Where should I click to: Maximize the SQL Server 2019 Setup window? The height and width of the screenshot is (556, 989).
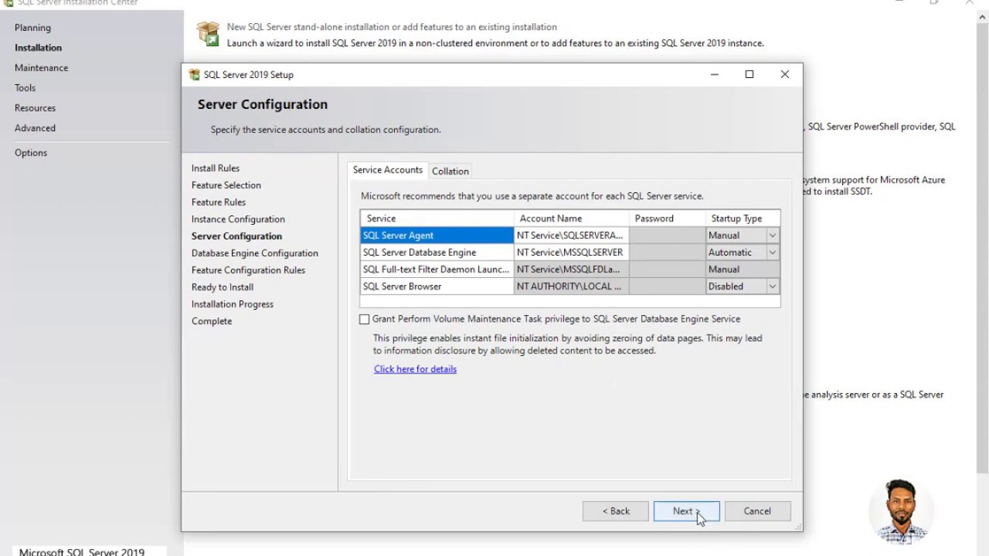tap(749, 74)
